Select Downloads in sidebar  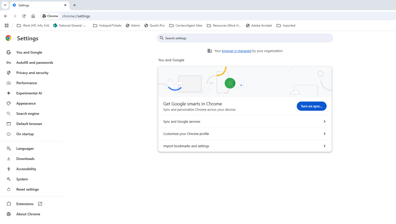pyautogui.click(x=25, y=159)
